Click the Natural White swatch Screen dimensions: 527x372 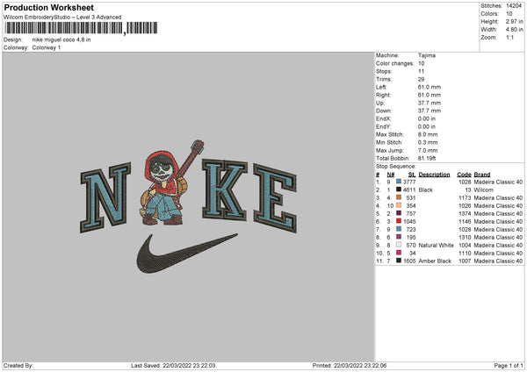pos(399,245)
